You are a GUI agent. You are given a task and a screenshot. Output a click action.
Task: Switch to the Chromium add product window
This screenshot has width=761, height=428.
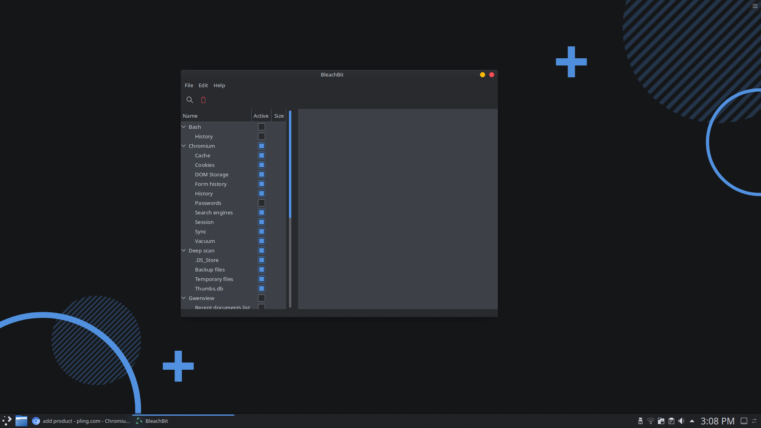click(81, 421)
